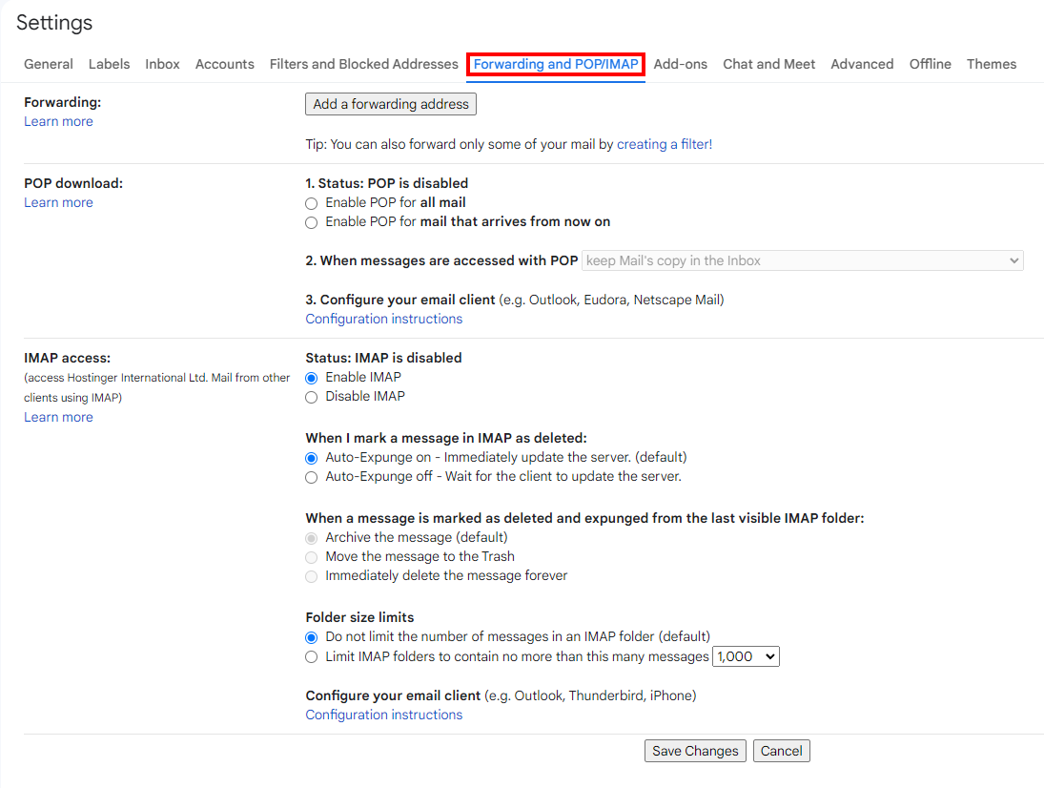
Task: Select Do not limit IMAP folder messages
Action: click(311, 637)
